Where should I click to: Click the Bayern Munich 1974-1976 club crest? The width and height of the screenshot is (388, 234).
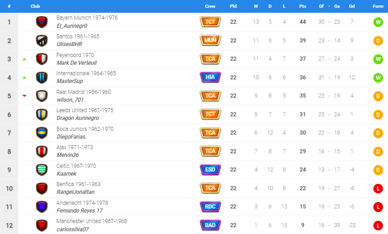pos(42,22)
